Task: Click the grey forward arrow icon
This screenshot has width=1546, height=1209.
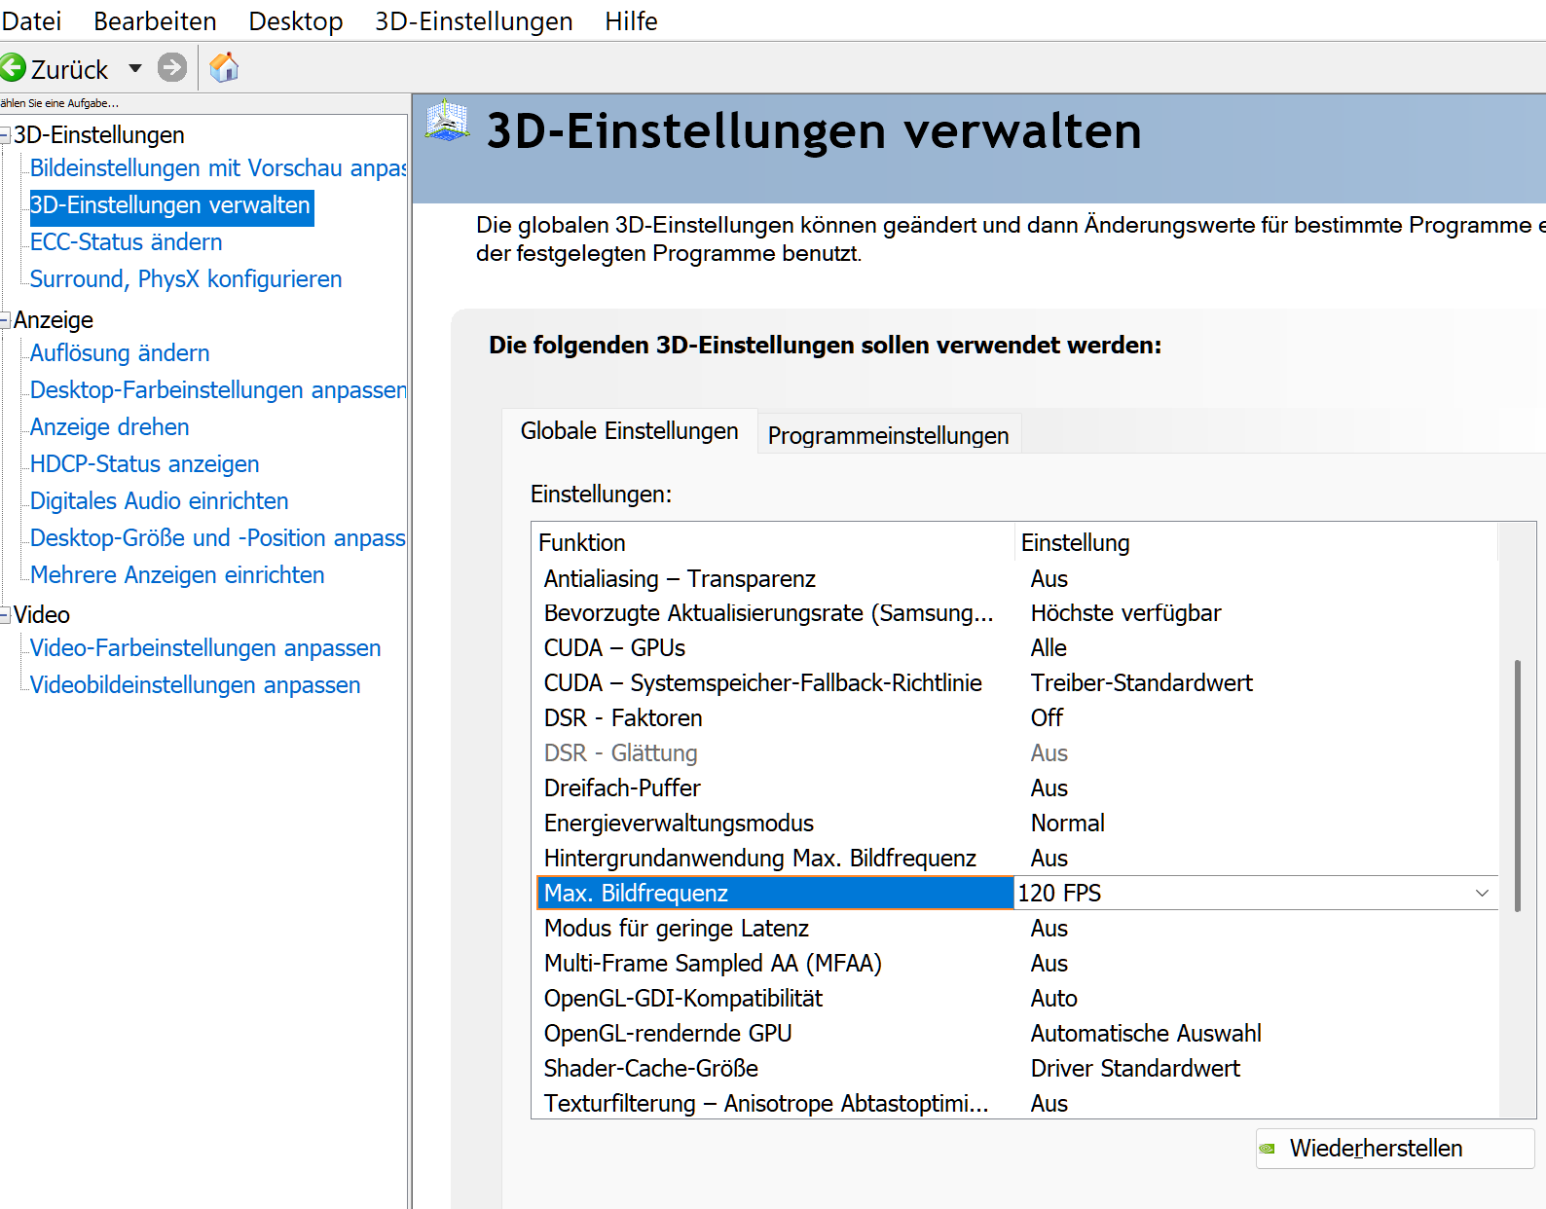Action: pos(172,68)
